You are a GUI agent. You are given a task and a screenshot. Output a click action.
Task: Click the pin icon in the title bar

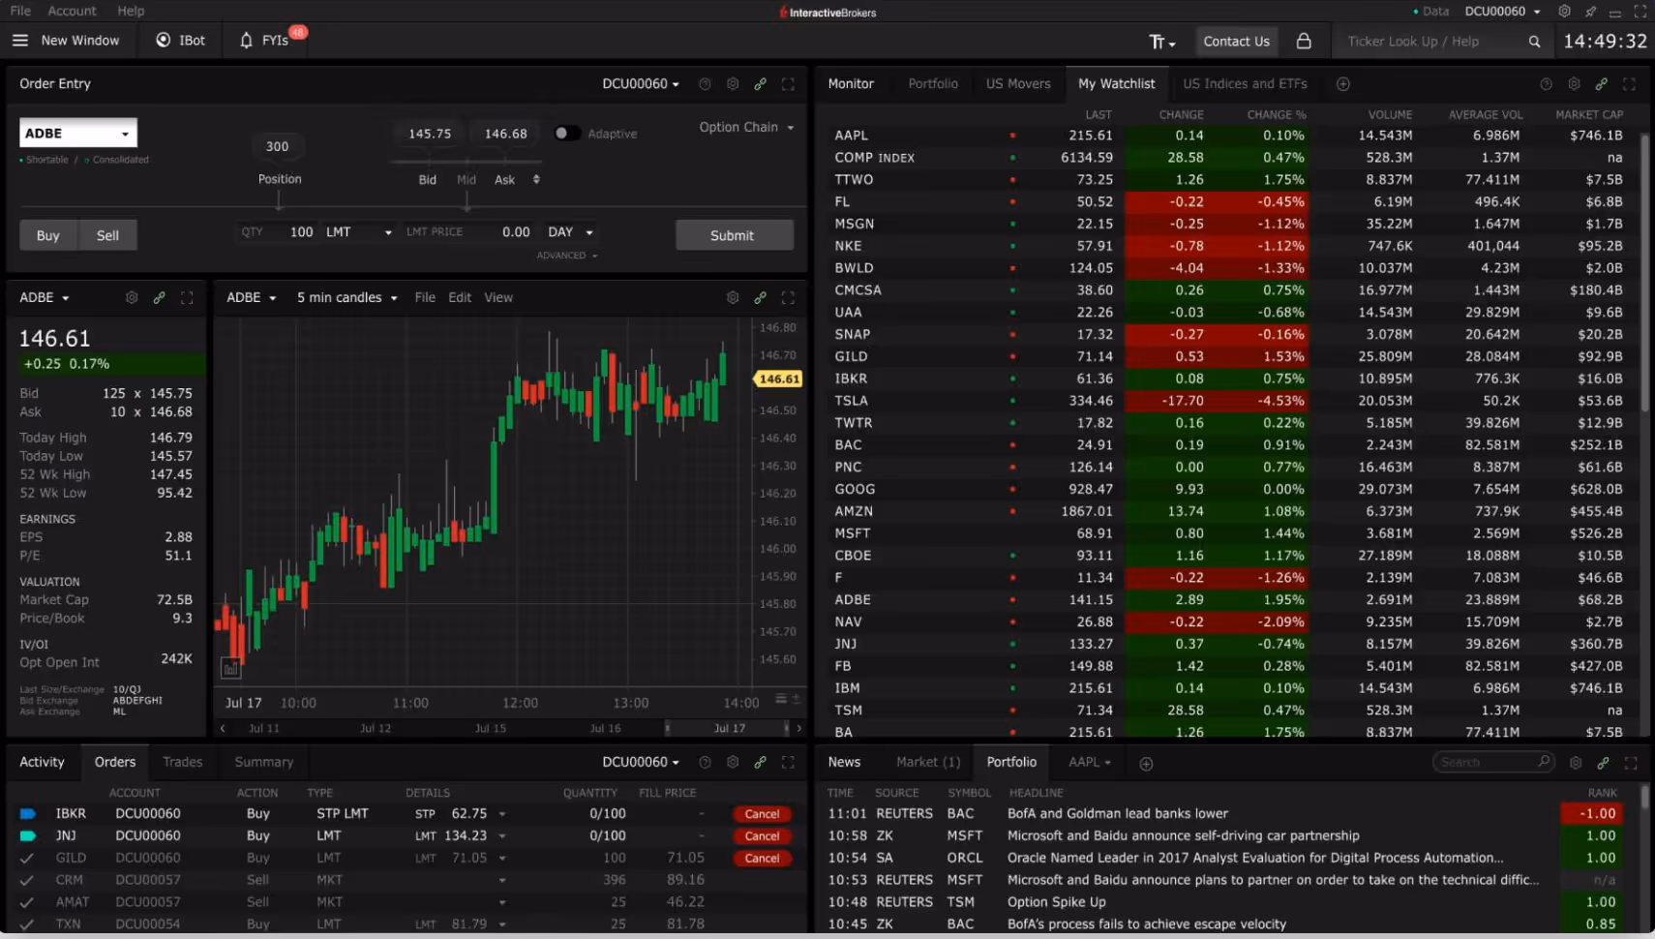(1590, 12)
